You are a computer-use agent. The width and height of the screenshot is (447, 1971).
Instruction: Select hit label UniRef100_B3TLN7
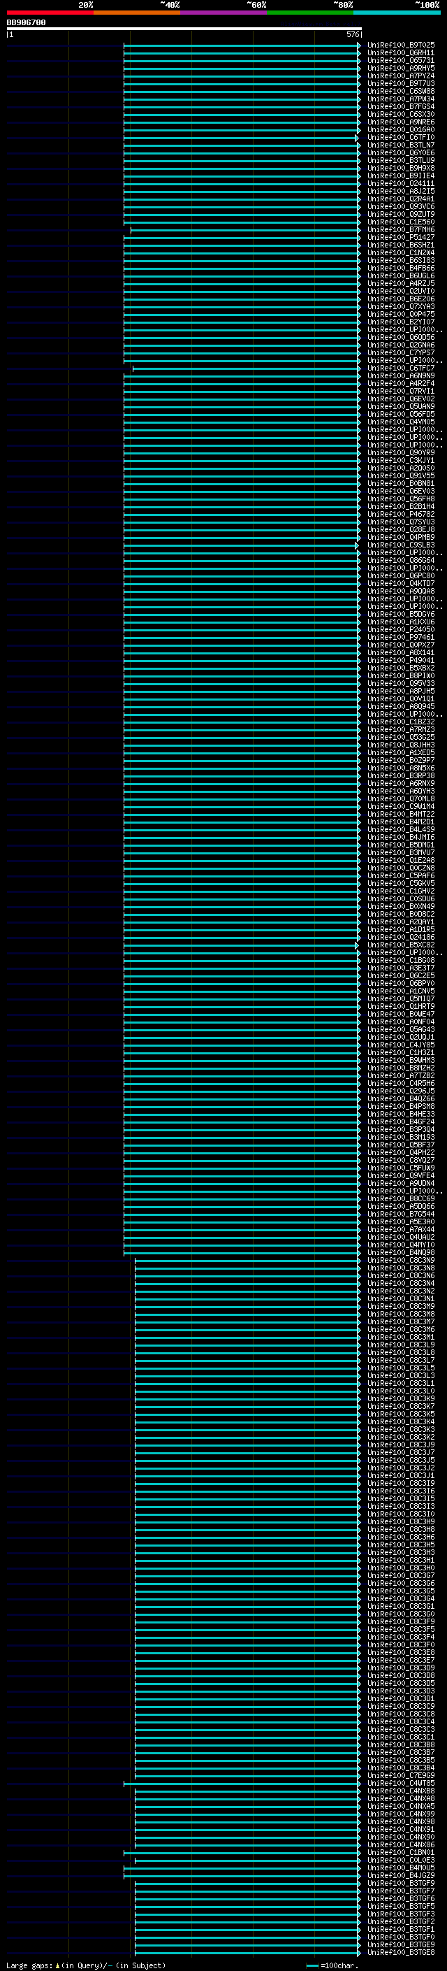tap(400, 145)
